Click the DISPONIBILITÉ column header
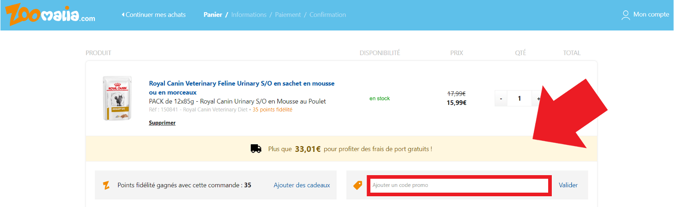674x207 pixels. click(x=380, y=53)
